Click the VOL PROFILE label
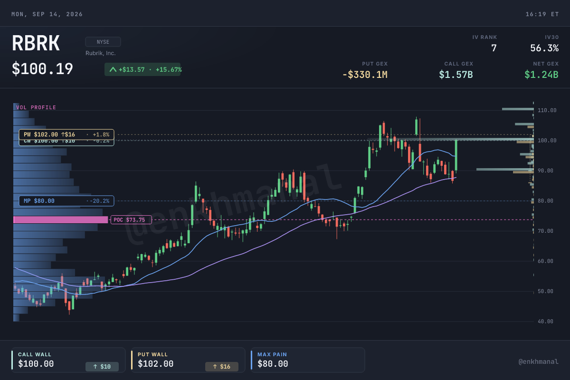 (36, 107)
